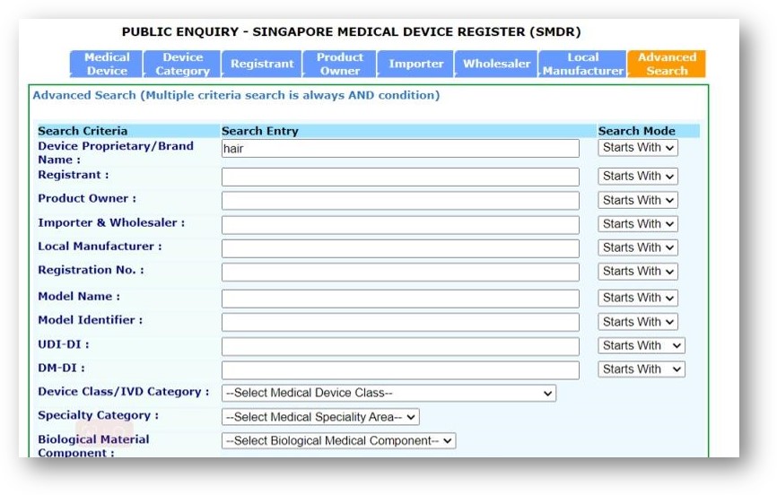
Task: Switch to the Local Manufacturer tab
Action: click(583, 64)
